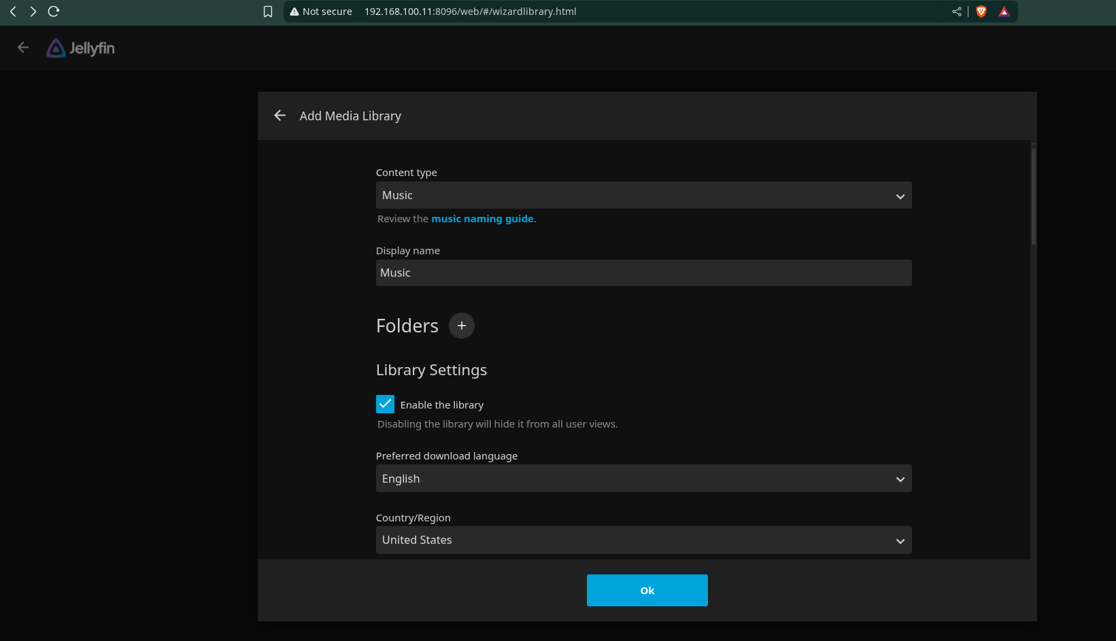The image size is (1116, 641).
Task: Open the Country/Region dropdown
Action: (643, 540)
